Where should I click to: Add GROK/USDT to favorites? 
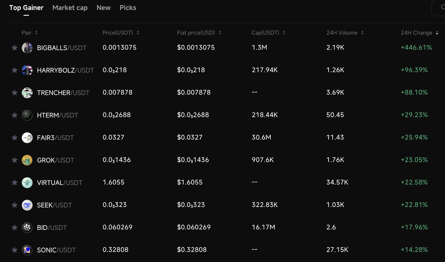pyautogui.click(x=14, y=160)
